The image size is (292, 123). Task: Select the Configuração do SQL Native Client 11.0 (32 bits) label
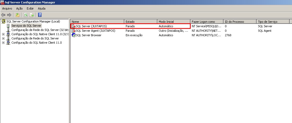[x=40, y=34]
